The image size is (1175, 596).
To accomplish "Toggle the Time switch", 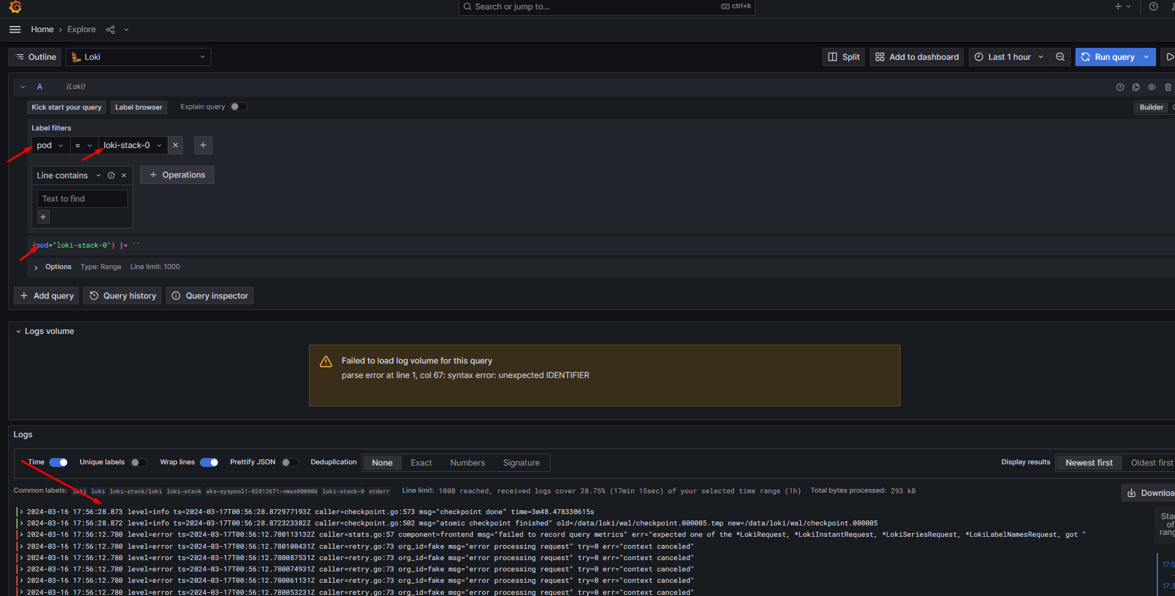I will point(59,462).
